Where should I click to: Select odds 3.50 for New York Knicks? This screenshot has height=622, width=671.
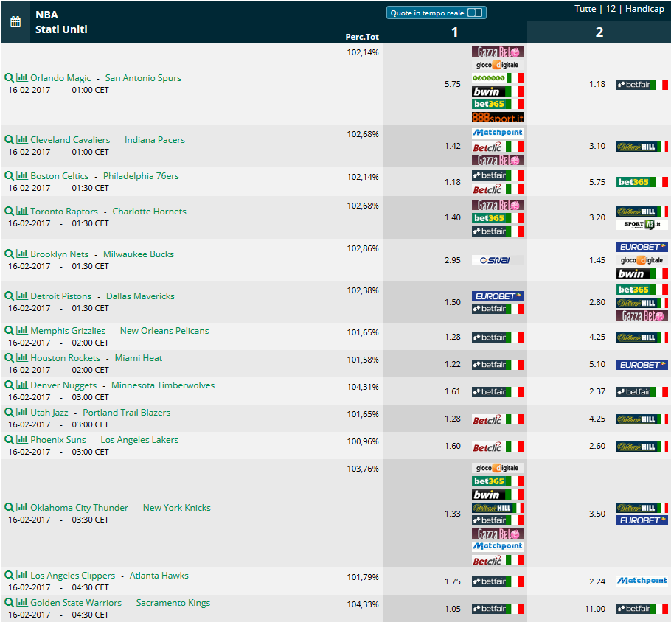[x=597, y=514]
